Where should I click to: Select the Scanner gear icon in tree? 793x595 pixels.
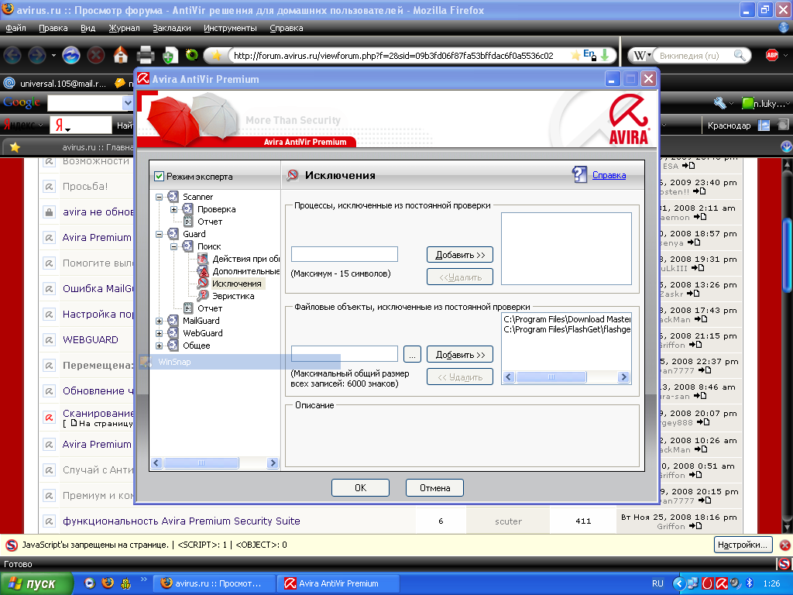pyautogui.click(x=173, y=196)
